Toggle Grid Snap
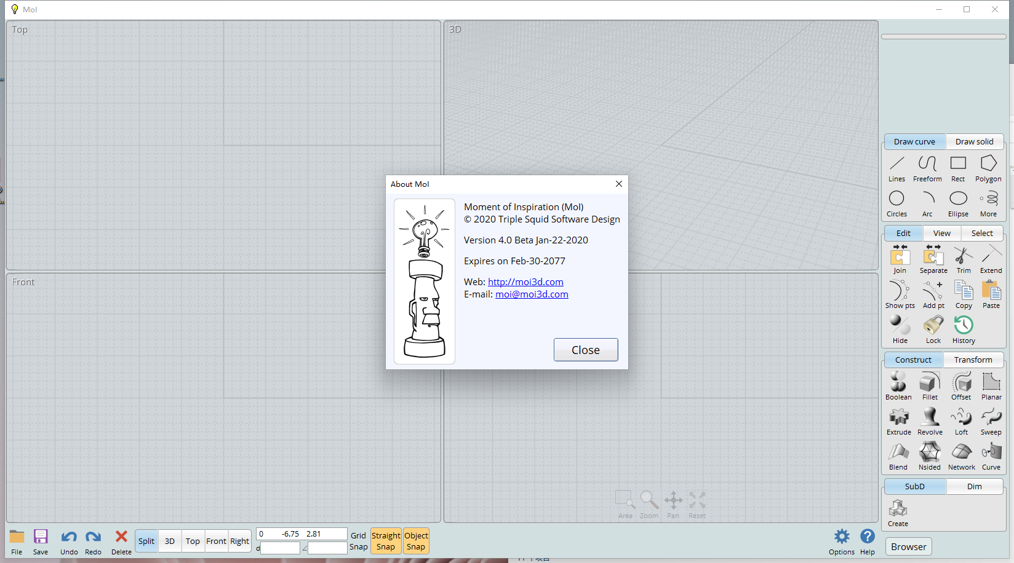The height and width of the screenshot is (563, 1014). point(358,541)
